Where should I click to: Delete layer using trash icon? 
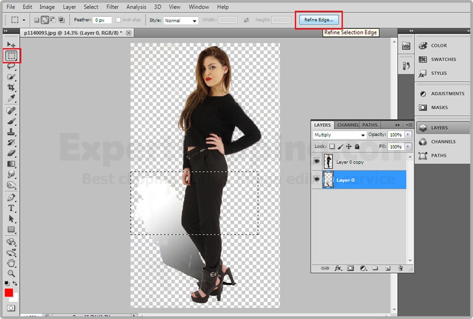(400, 268)
